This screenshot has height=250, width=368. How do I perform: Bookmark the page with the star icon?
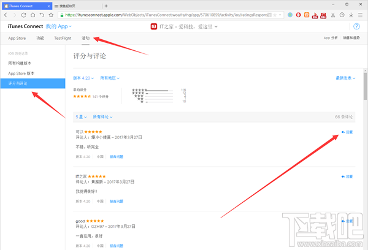click(x=51, y=15)
